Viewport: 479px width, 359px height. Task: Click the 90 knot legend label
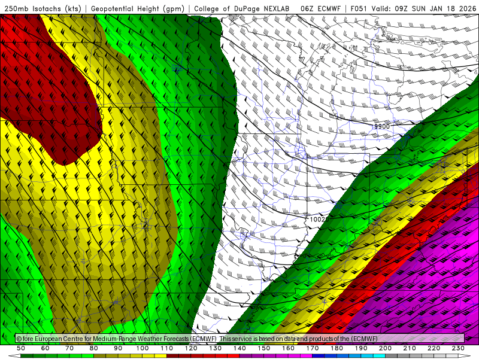(x=118, y=348)
